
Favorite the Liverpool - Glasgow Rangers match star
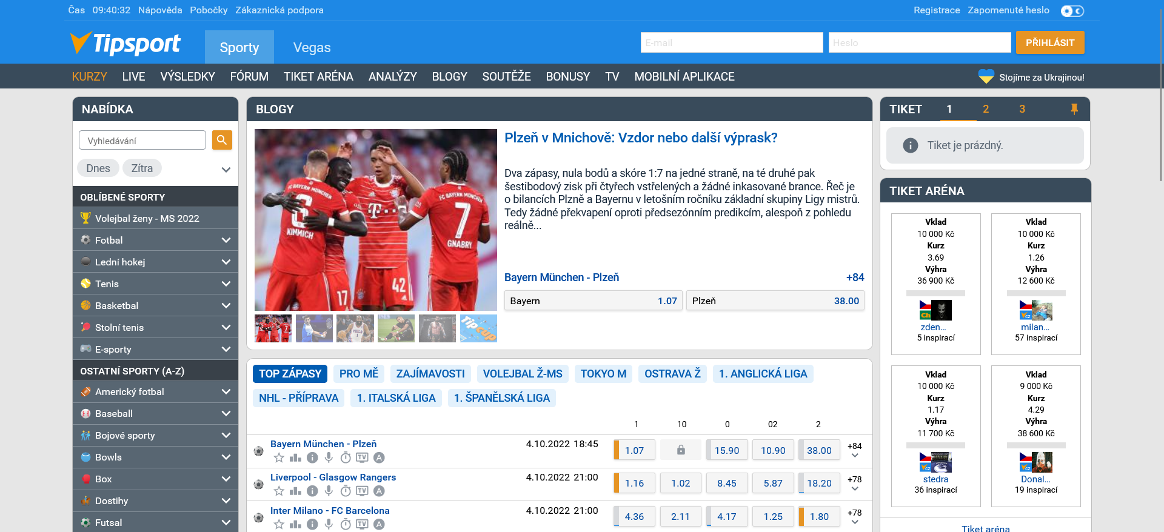tap(279, 491)
